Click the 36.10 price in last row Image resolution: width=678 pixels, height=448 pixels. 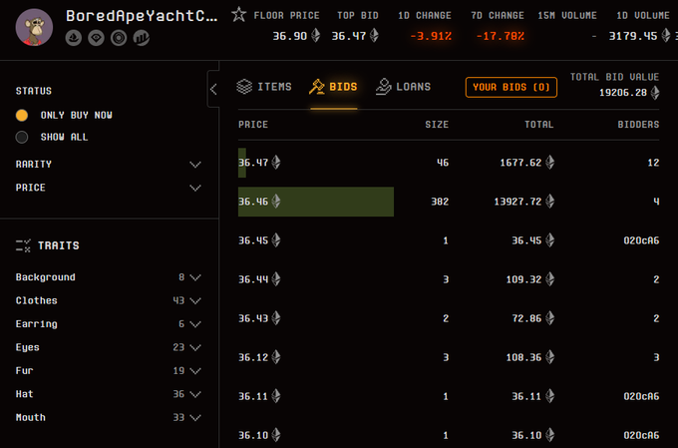(x=253, y=435)
